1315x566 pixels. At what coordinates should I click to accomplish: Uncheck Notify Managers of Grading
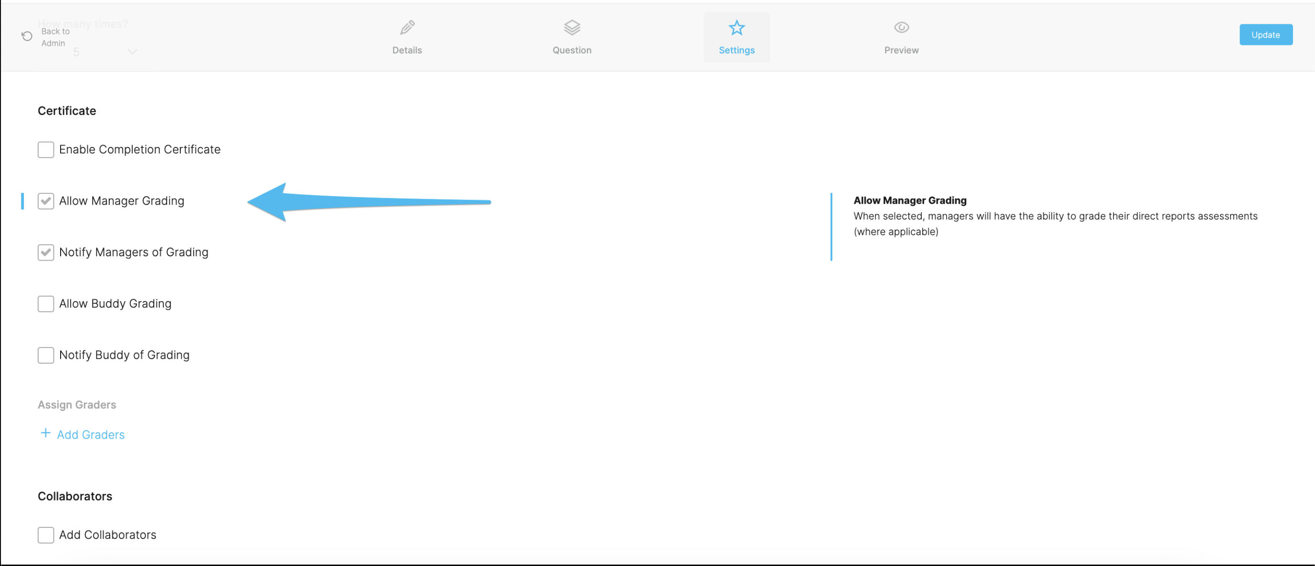pyautogui.click(x=45, y=252)
